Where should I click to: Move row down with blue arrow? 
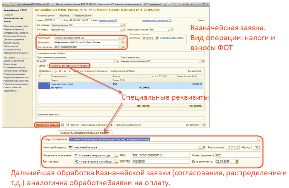tap(69, 71)
